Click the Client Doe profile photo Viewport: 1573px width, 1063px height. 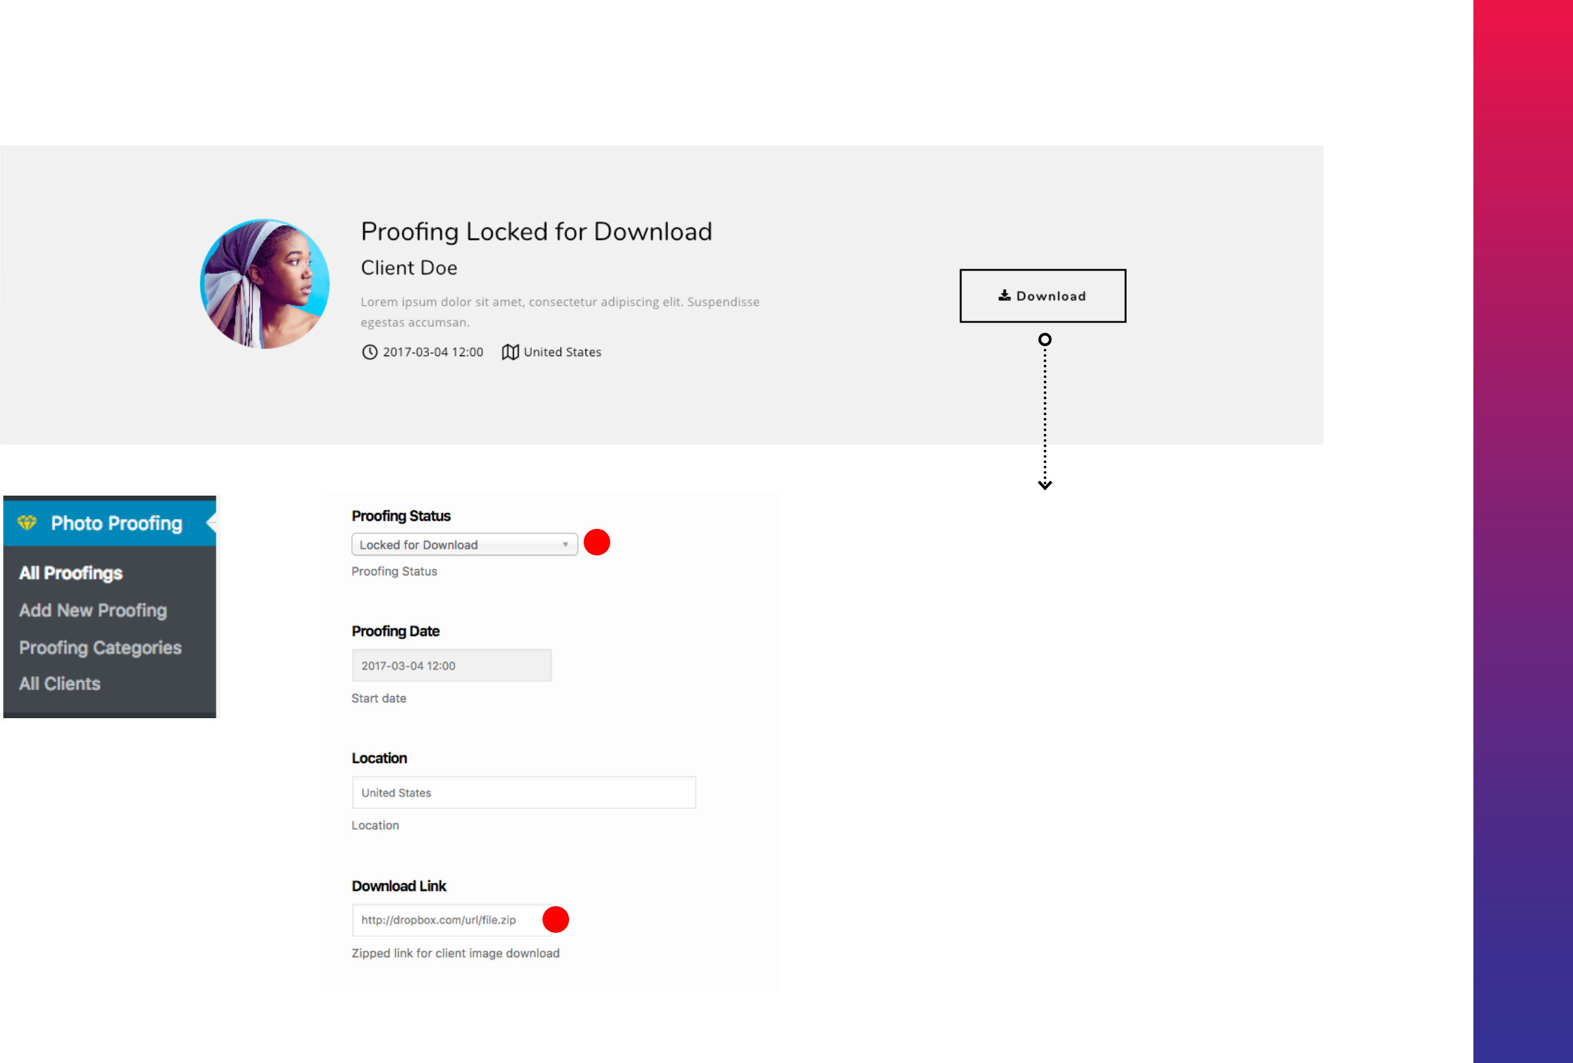pos(265,284)
